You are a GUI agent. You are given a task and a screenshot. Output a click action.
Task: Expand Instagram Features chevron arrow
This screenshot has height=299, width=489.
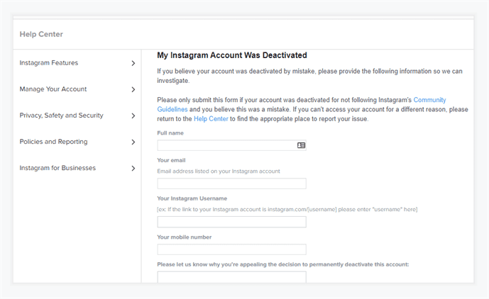click(133, 63)
